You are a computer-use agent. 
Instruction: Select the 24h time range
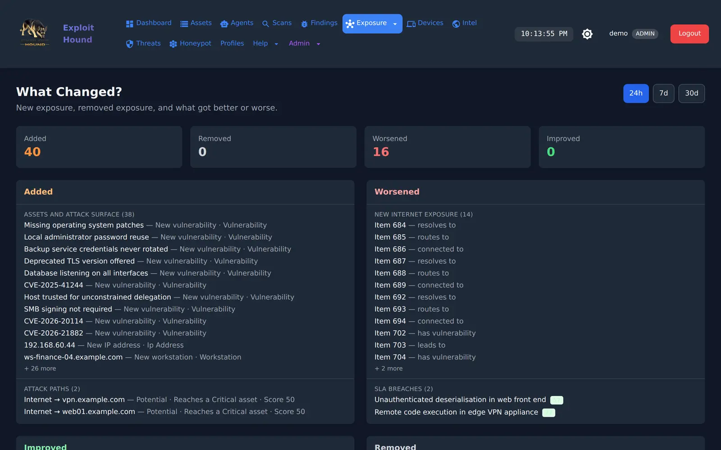click(x=636, y=93)
